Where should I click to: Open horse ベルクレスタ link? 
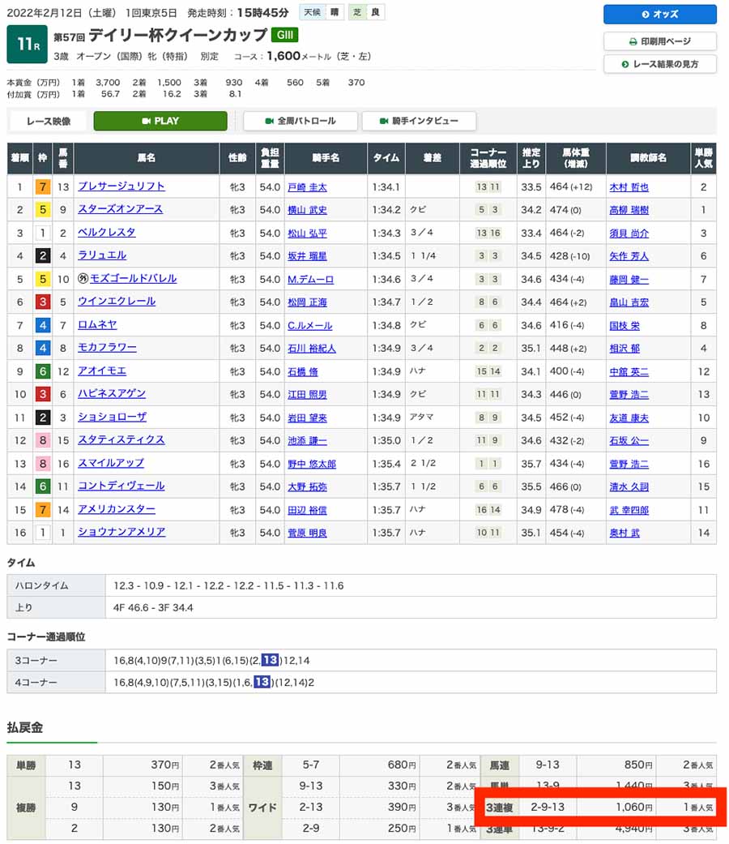pyautogui.click(x=106, y=232)
